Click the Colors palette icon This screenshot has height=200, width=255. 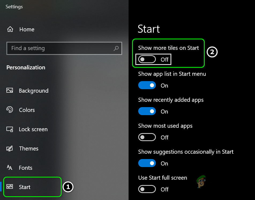coord(10,110)
